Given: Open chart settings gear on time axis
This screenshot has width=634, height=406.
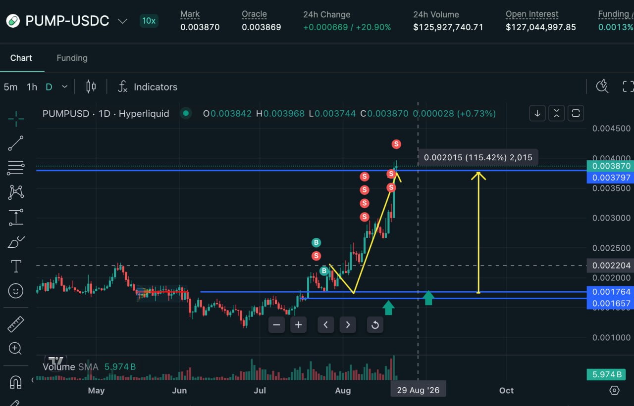Looking at the screenshot, I should [x=614, y=390].
